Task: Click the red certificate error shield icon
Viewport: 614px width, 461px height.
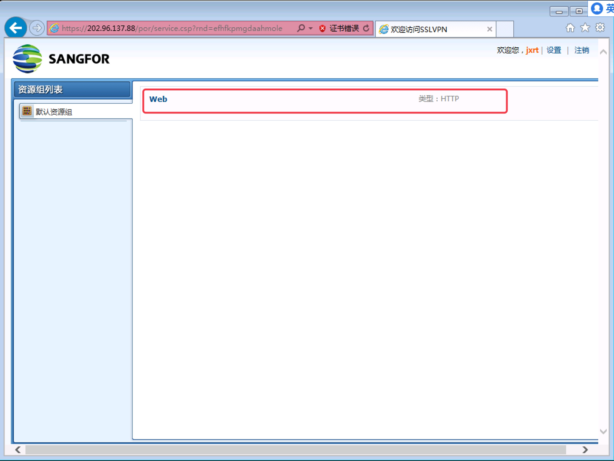Action: [x=322, y=29]
